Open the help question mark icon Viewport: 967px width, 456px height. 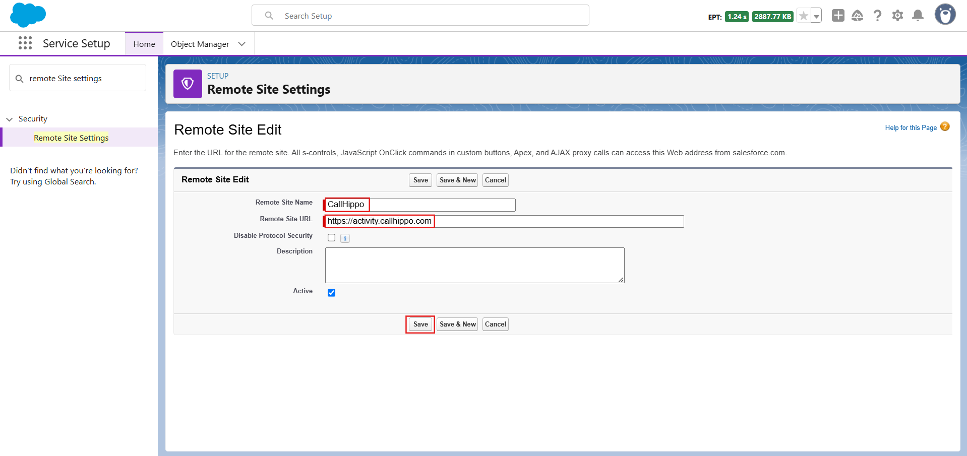pyautogui.click(x=877, y=16)
